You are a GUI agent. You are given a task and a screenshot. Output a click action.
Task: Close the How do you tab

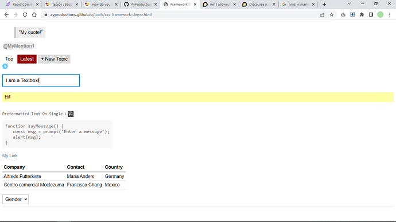click(x=116, y=4)
